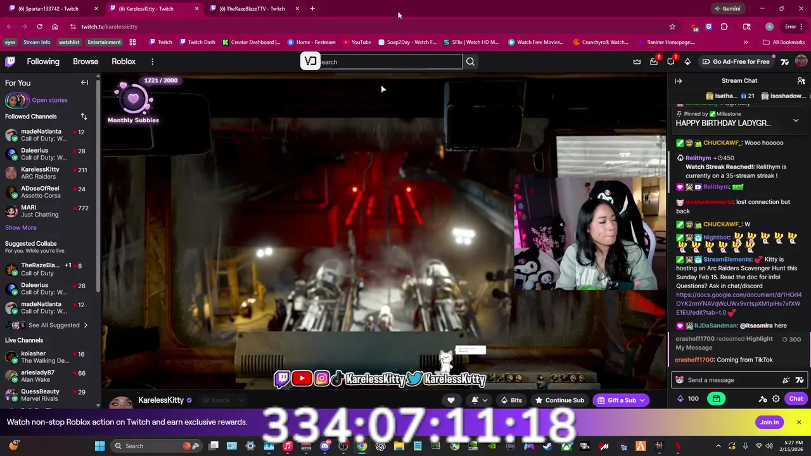Open bits cheer icon in chat input
811x456 pixels.
tap(786, 380)
